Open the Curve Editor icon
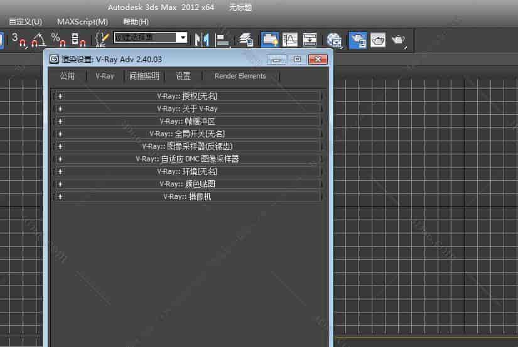The height and width of the screenshot is (347, 518). click(x=290, y=40)
